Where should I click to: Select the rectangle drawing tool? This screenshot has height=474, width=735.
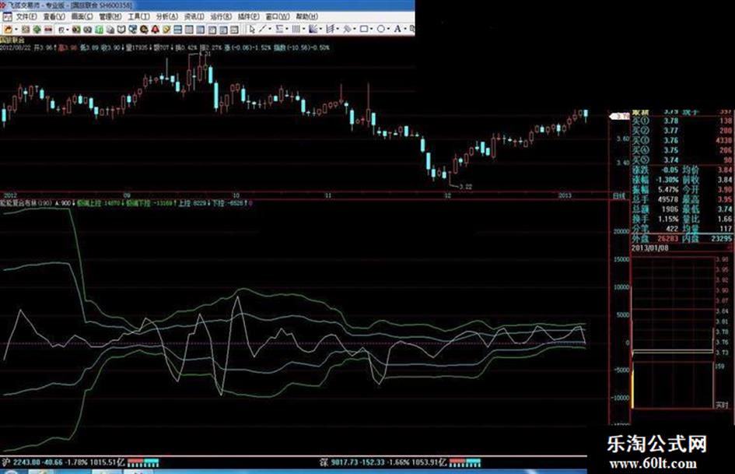[x=364, y=30]
